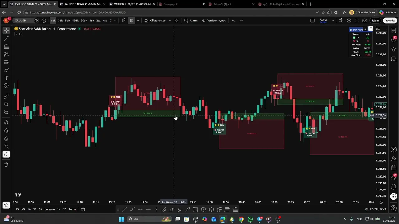The image size is (399, 224).
Task: Expand the timeframe list dropdown arrow
Action: point(115,21)
